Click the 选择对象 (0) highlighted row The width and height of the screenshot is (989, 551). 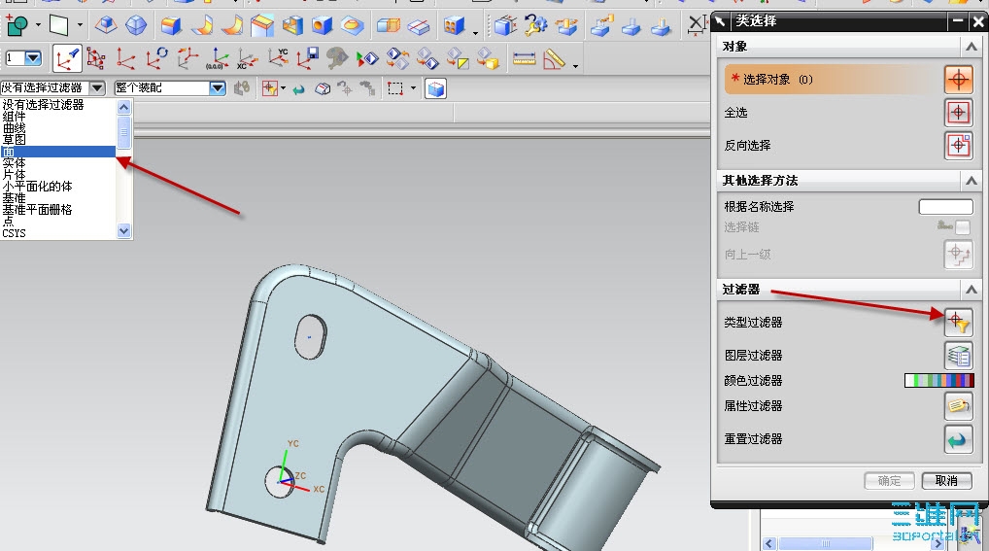pos(832,80)
